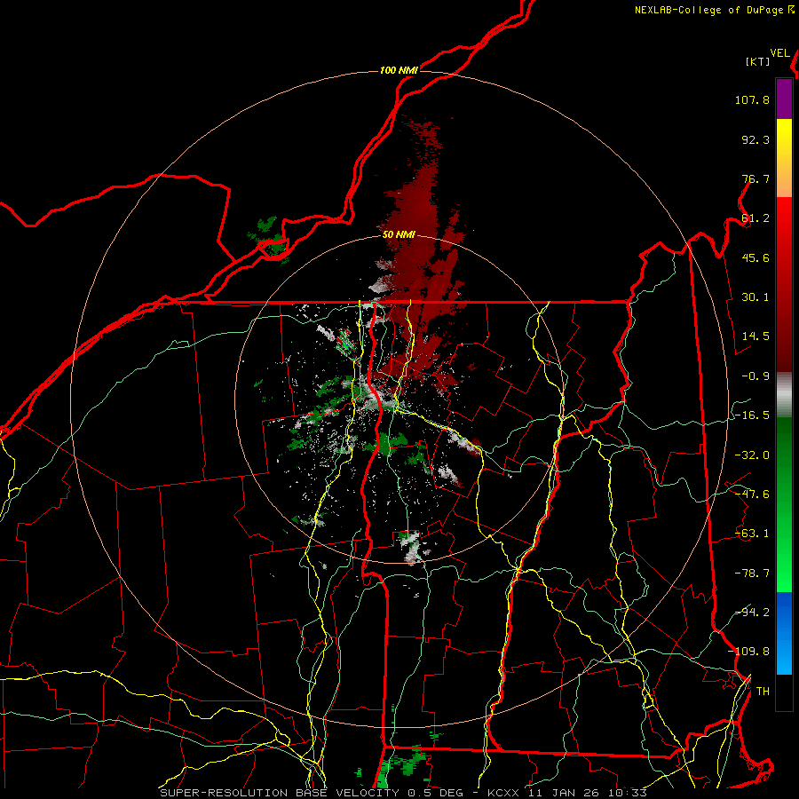The image size is (799, 799).
Task: Click the 100 NMI range ring label
Action: pos(399,70)
